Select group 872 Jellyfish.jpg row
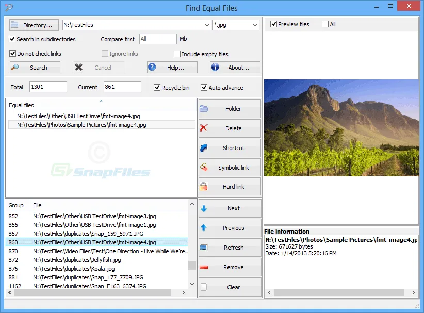 97,260
